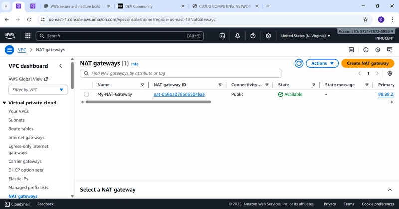
Task: Click the browser address bar URL
Action: point(133,19)
